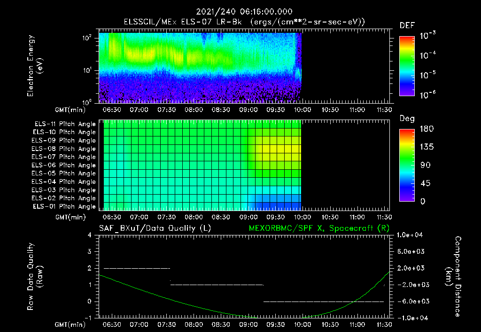The height and width of the screenshot is (332, 481).
Task: Click the GMT(min) label under the pitch angle plot
Action: (70, 217)
